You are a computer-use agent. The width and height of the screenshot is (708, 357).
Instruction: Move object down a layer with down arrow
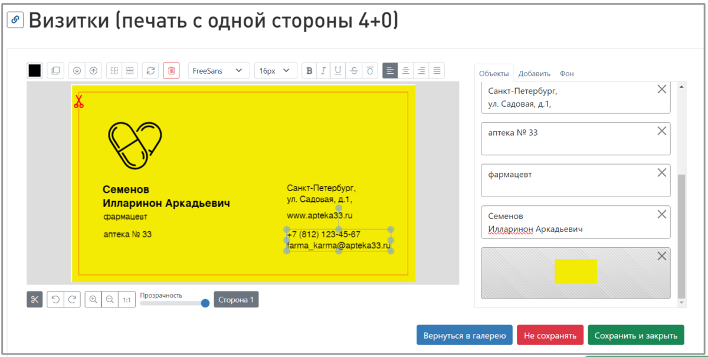[x=77, y=71]
